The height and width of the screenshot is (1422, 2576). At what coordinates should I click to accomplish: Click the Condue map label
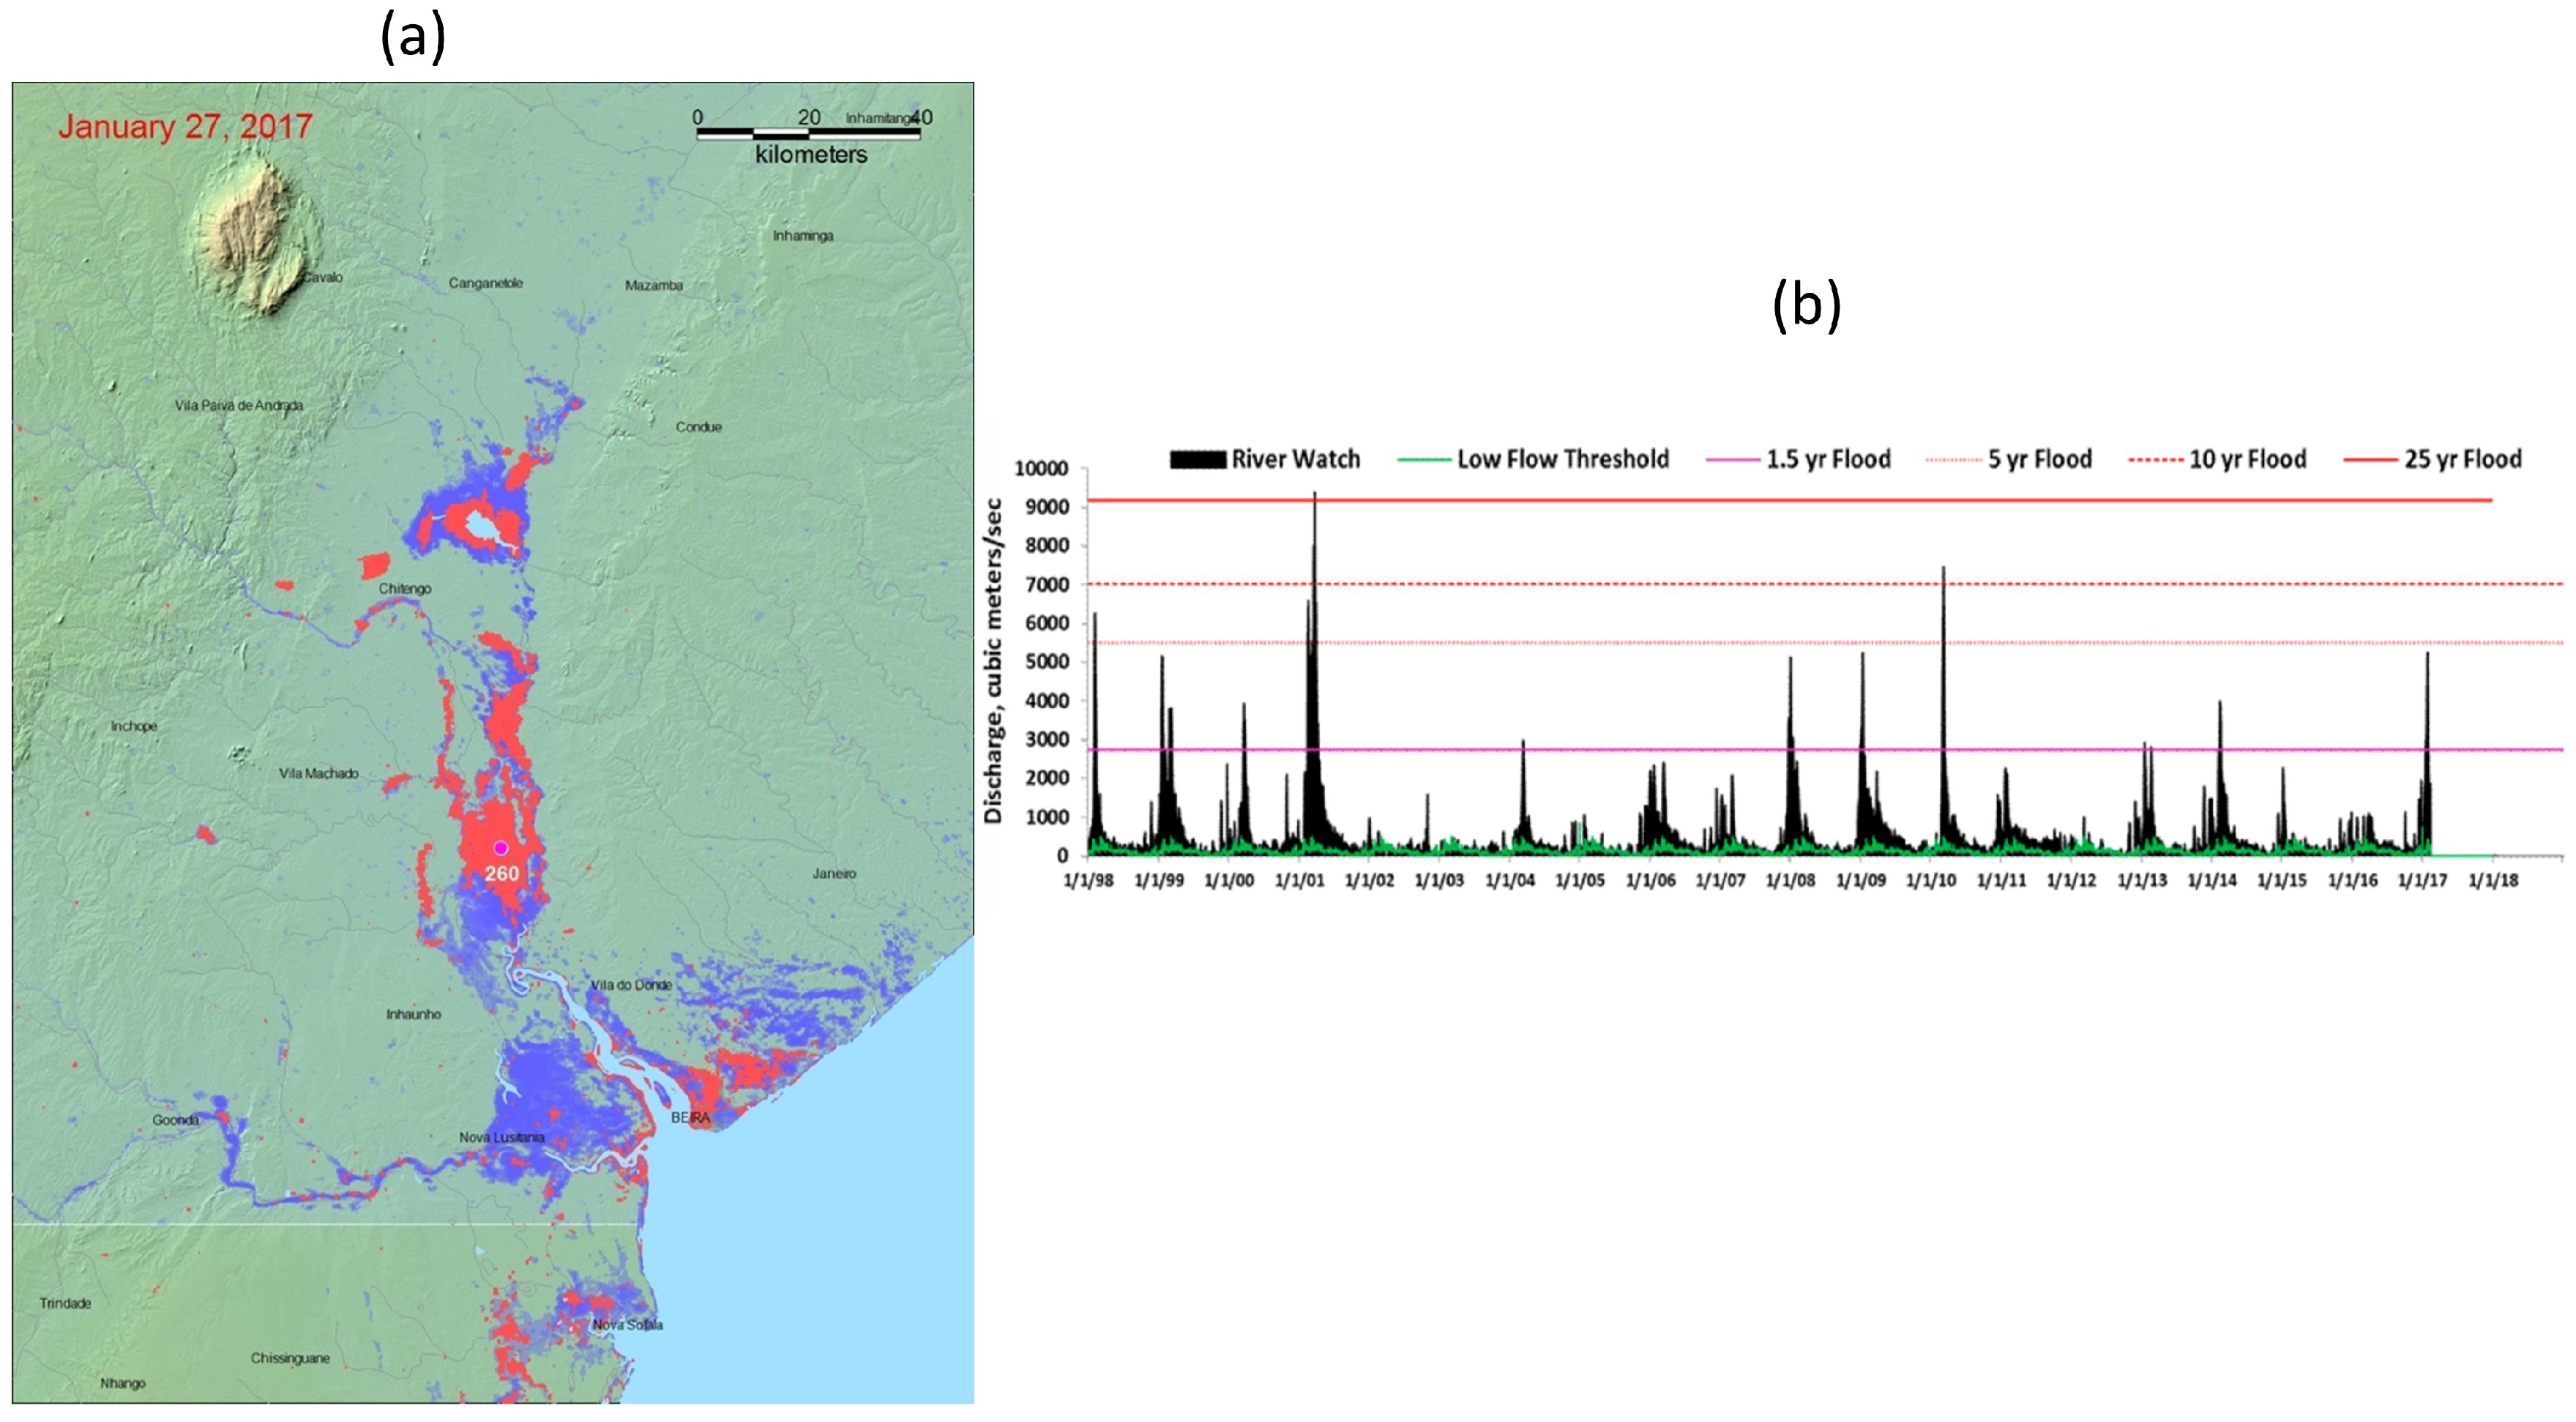click(x=699, y=427)
